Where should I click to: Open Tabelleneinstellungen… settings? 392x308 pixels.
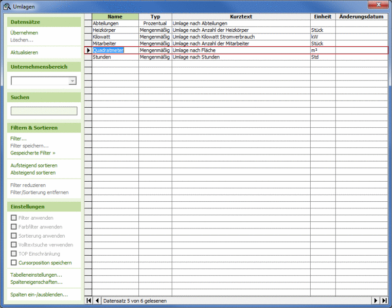pos(36,275)
